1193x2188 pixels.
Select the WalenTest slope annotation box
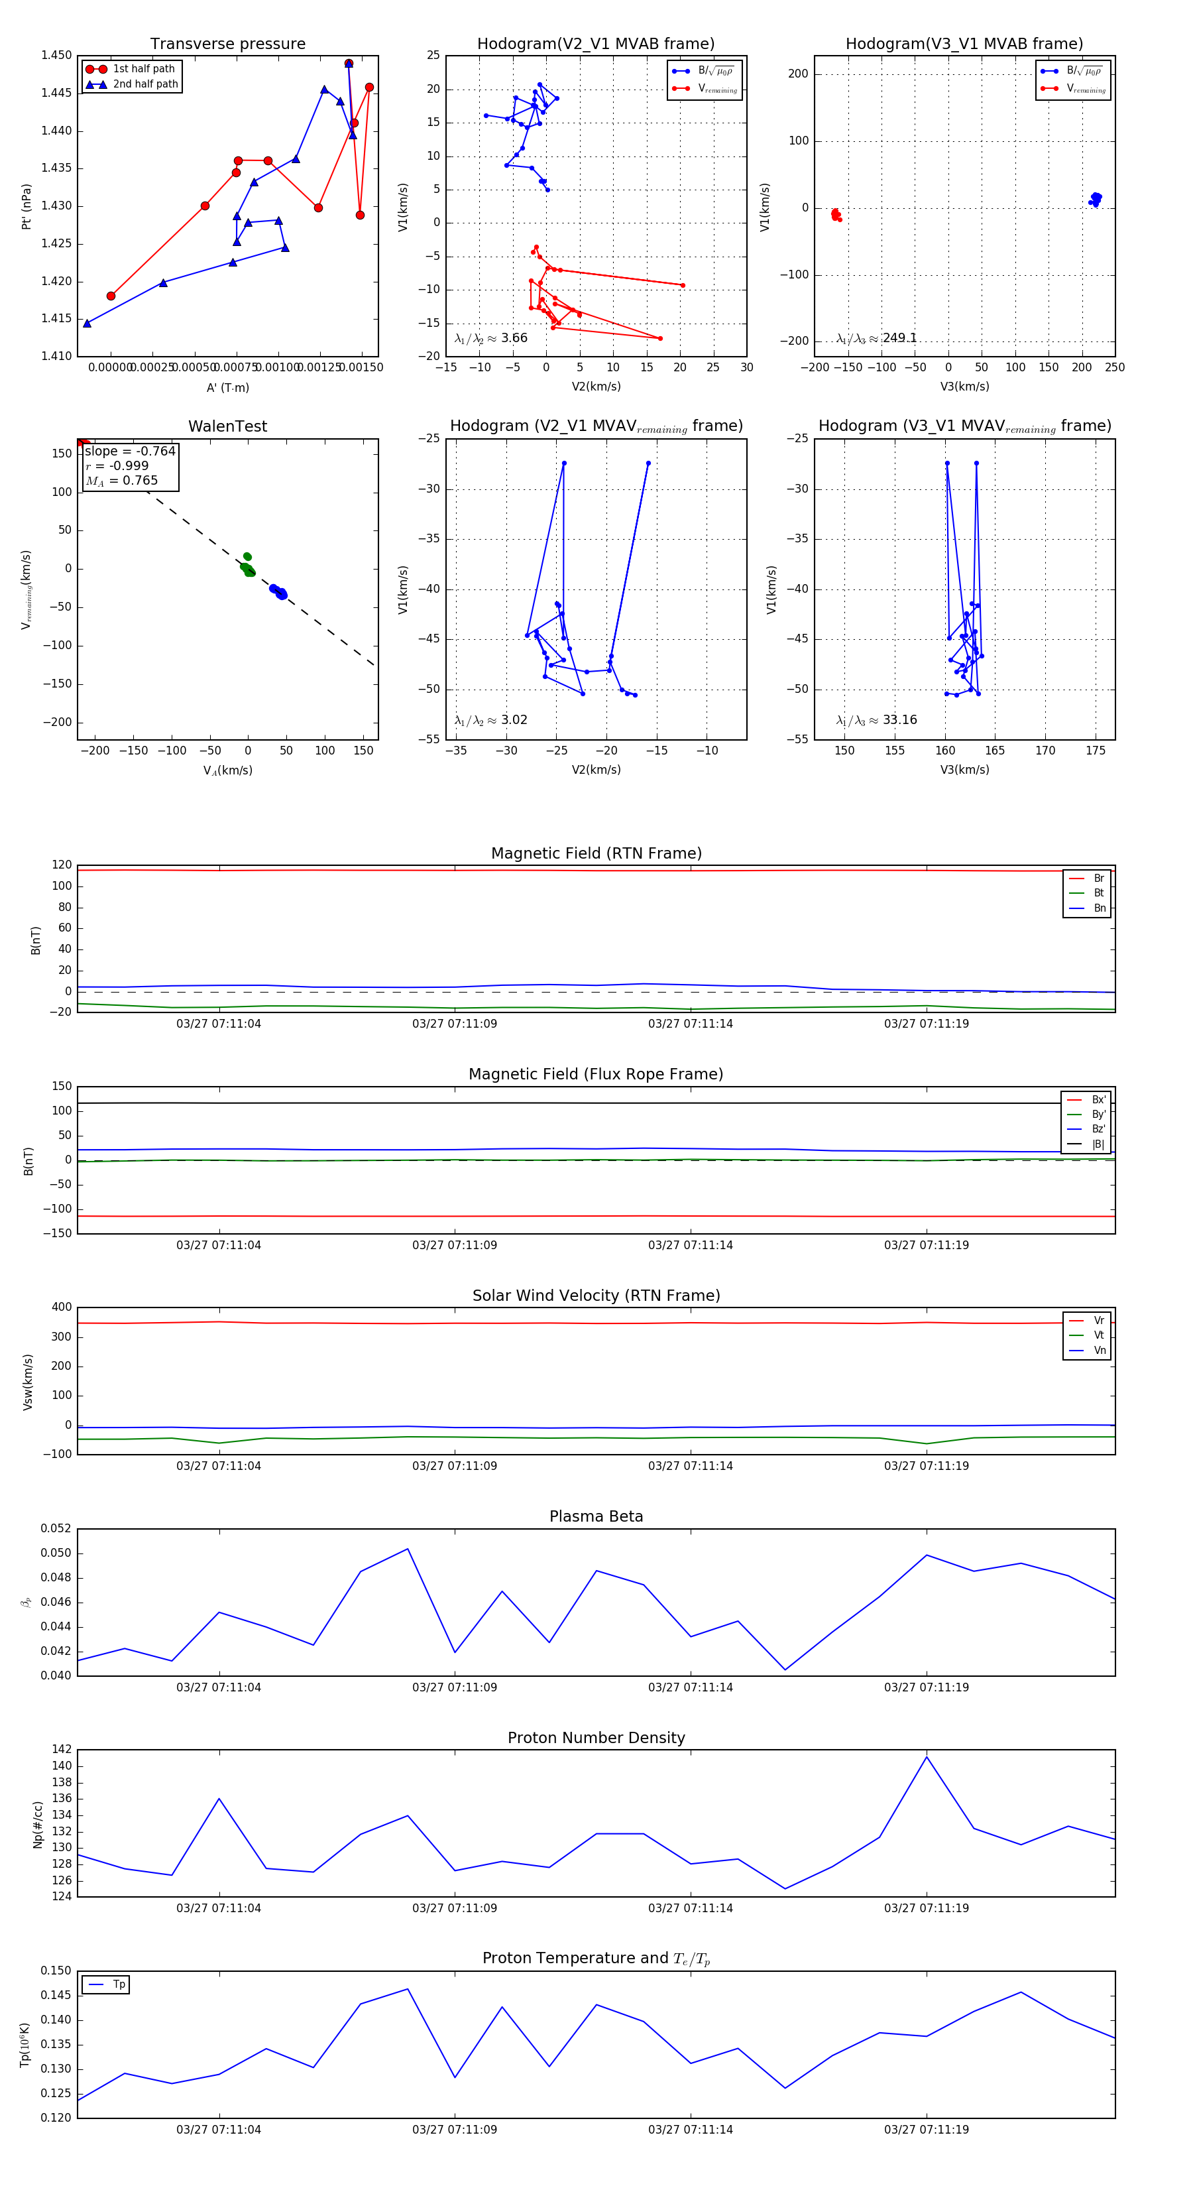[130, 466]
